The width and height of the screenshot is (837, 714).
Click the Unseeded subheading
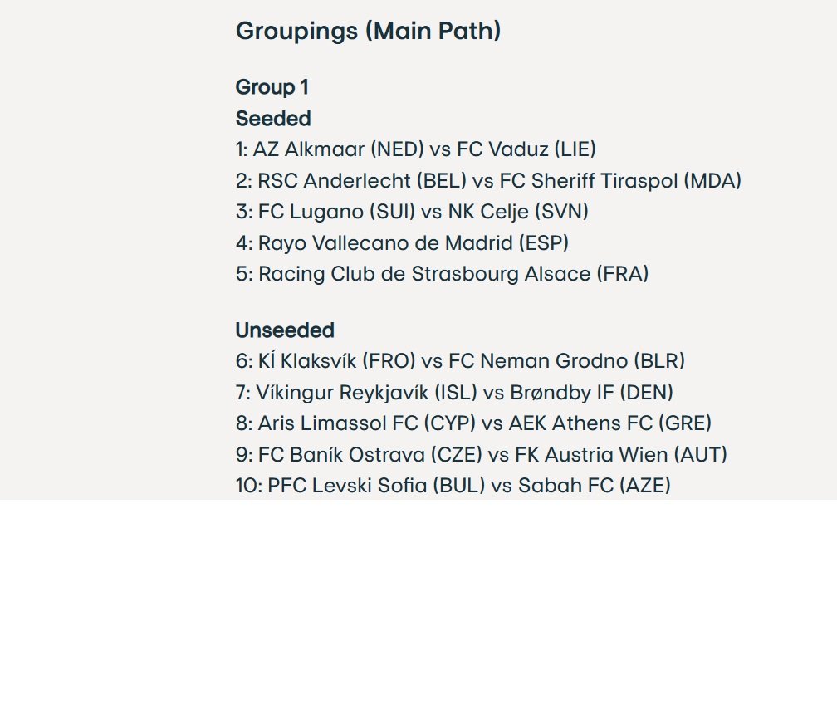(x=285, y=330)
